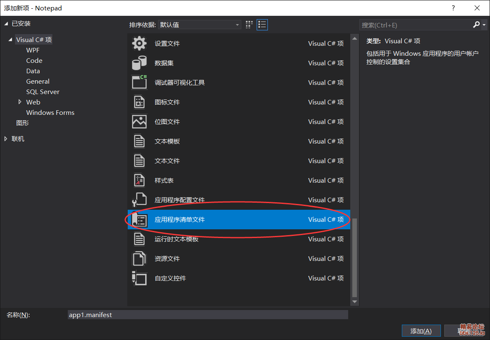Select the 数据集 template name

[164, 63]
